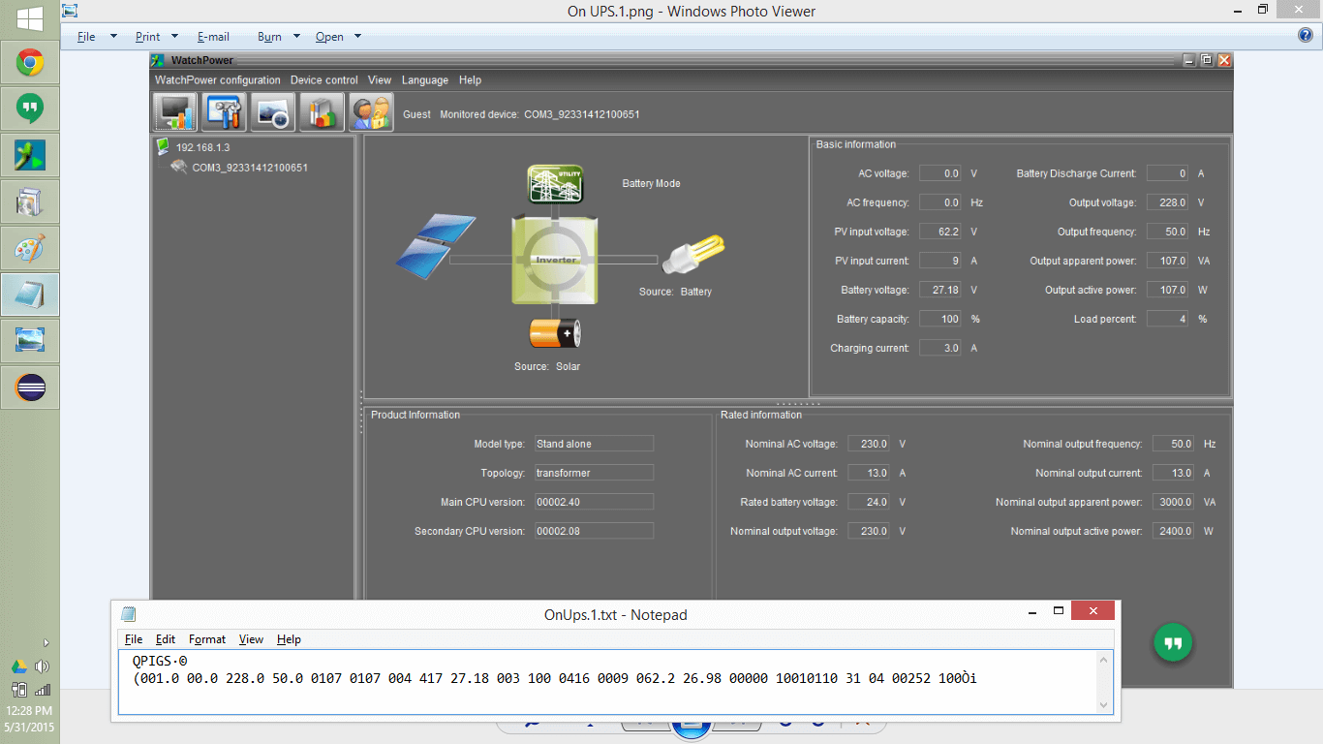Select COM3_92331412100651 tree node
The width and height of the screenshot is (1323, 744).
click(x=250, y=168)
